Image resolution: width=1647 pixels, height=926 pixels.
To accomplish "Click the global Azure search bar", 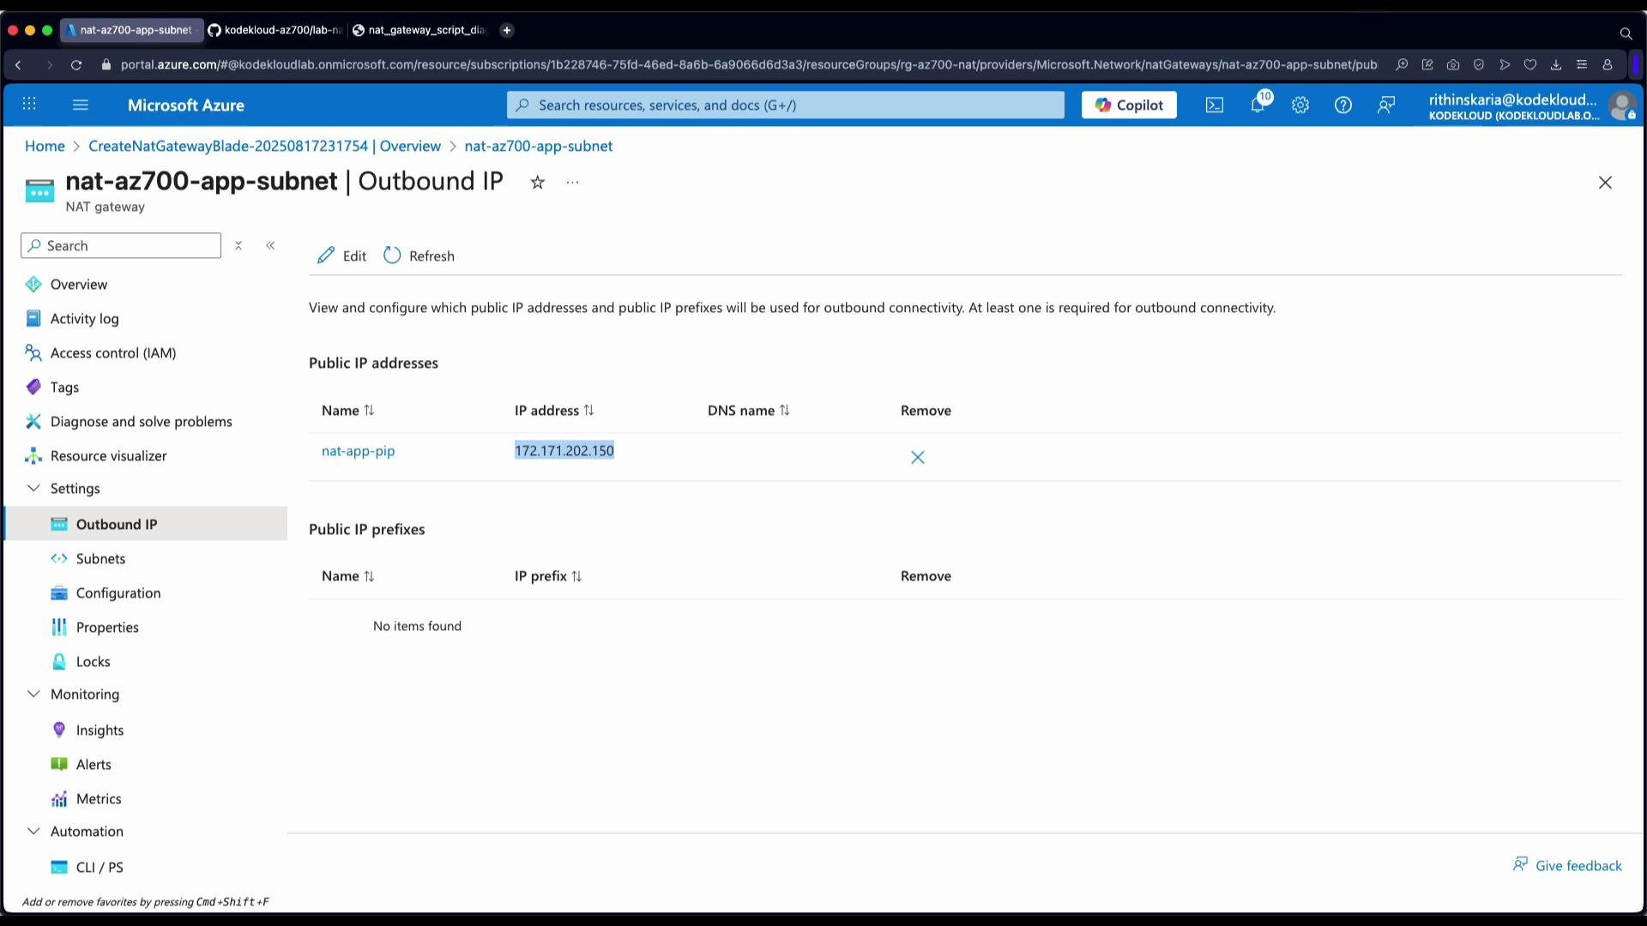I will 785,105.
